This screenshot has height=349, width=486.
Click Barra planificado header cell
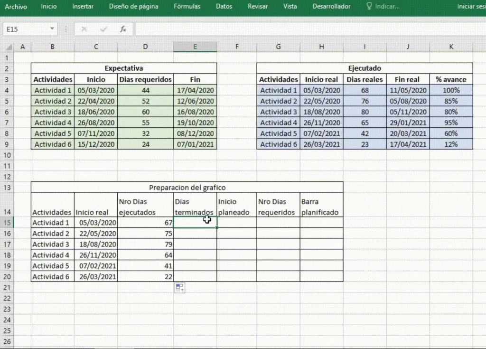[x=321, y=205]
